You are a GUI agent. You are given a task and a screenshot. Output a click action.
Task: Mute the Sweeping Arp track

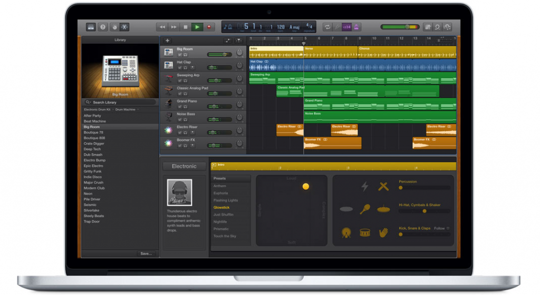point(180,80)
